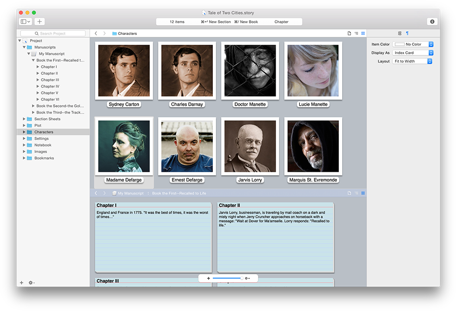Select the Doctor Manette character photo

coord(250,71)
